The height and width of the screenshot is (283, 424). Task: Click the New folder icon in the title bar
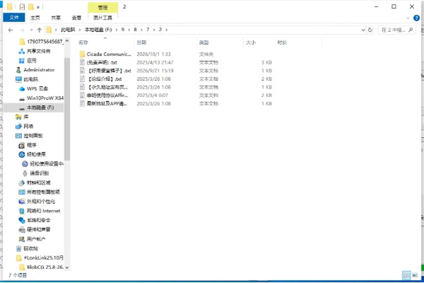[31, 7]
